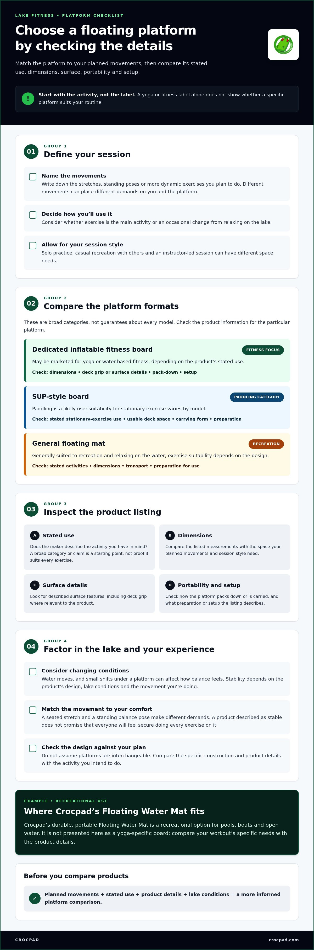Click the letter D badge beside Portability and setup
The height and width of the screenshot is (950, 314).
pyautogui.click(x=170, y=585)
